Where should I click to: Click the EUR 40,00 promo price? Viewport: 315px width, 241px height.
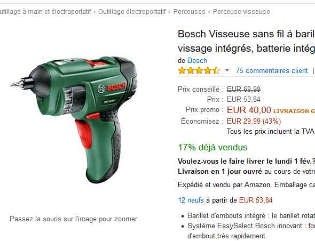click(249, 110)
